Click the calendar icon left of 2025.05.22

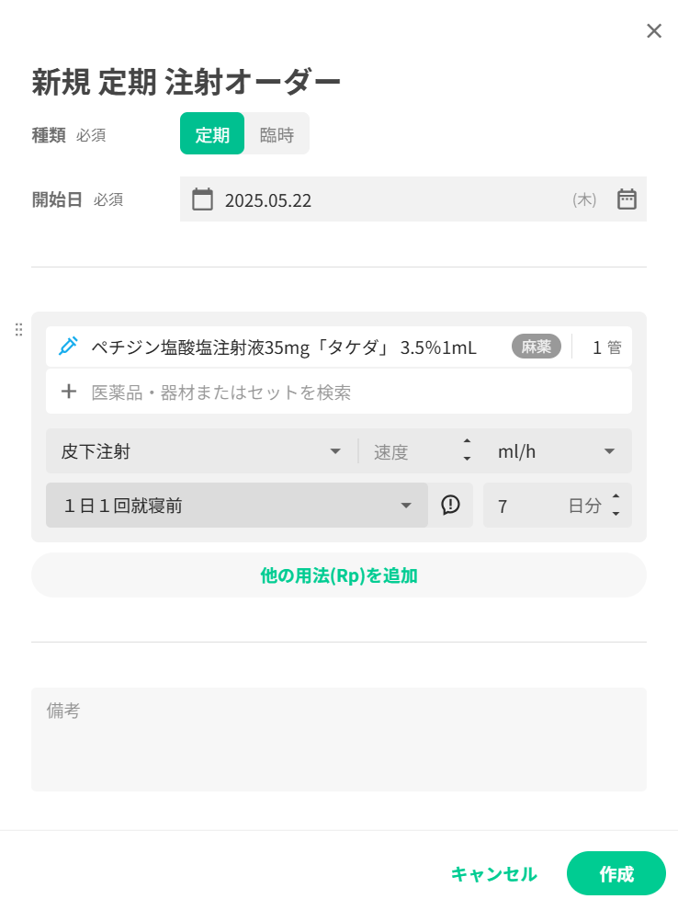coord(202,199)
